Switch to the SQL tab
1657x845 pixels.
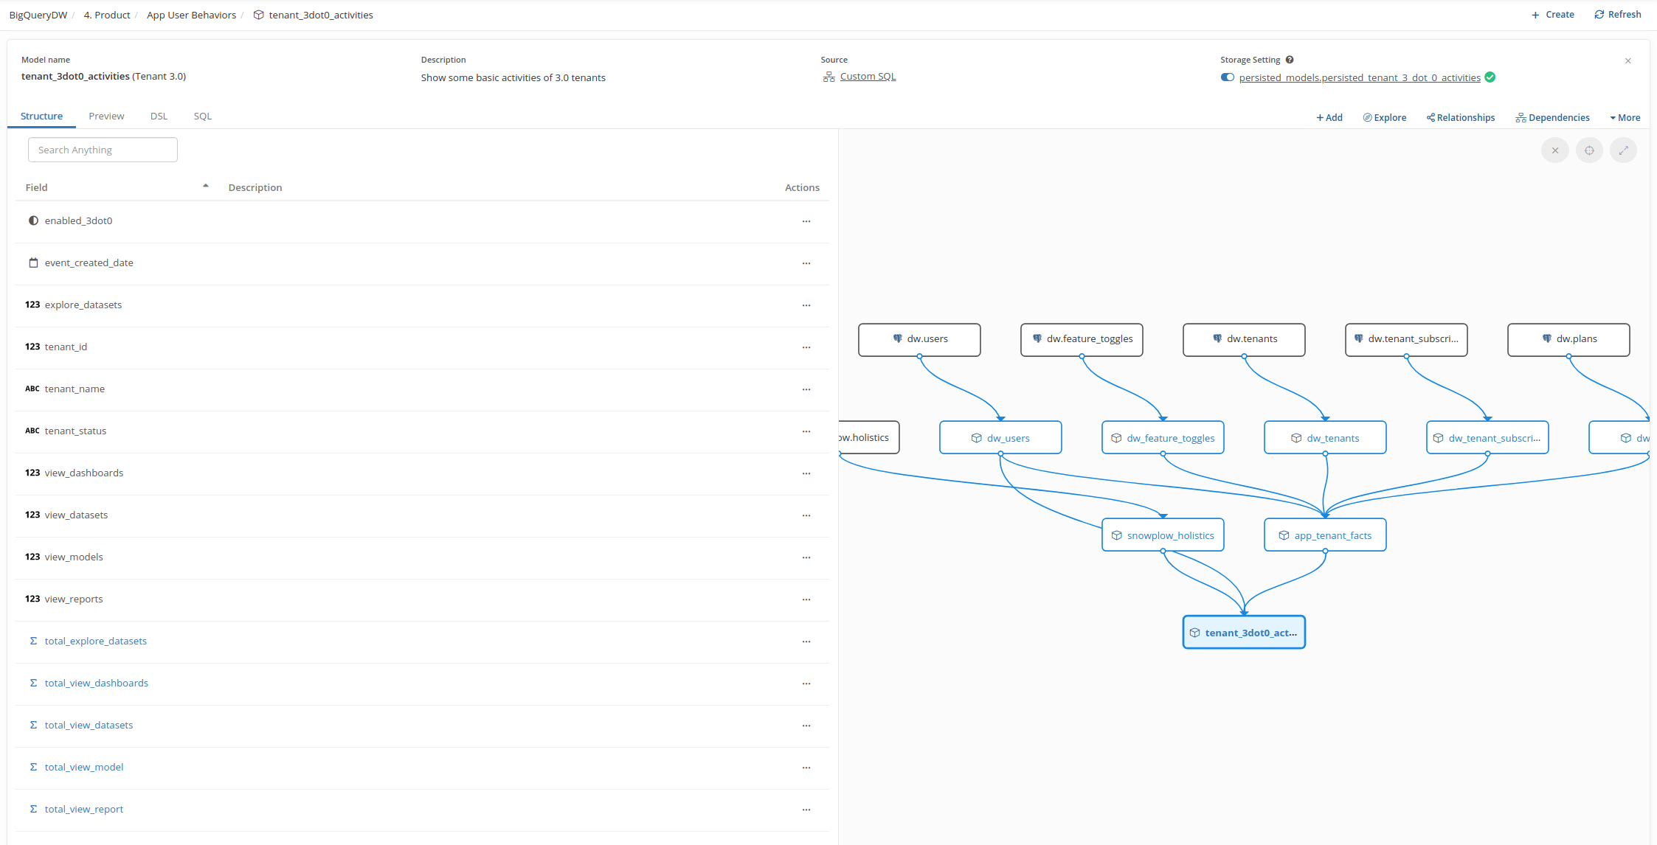point(202,117)
